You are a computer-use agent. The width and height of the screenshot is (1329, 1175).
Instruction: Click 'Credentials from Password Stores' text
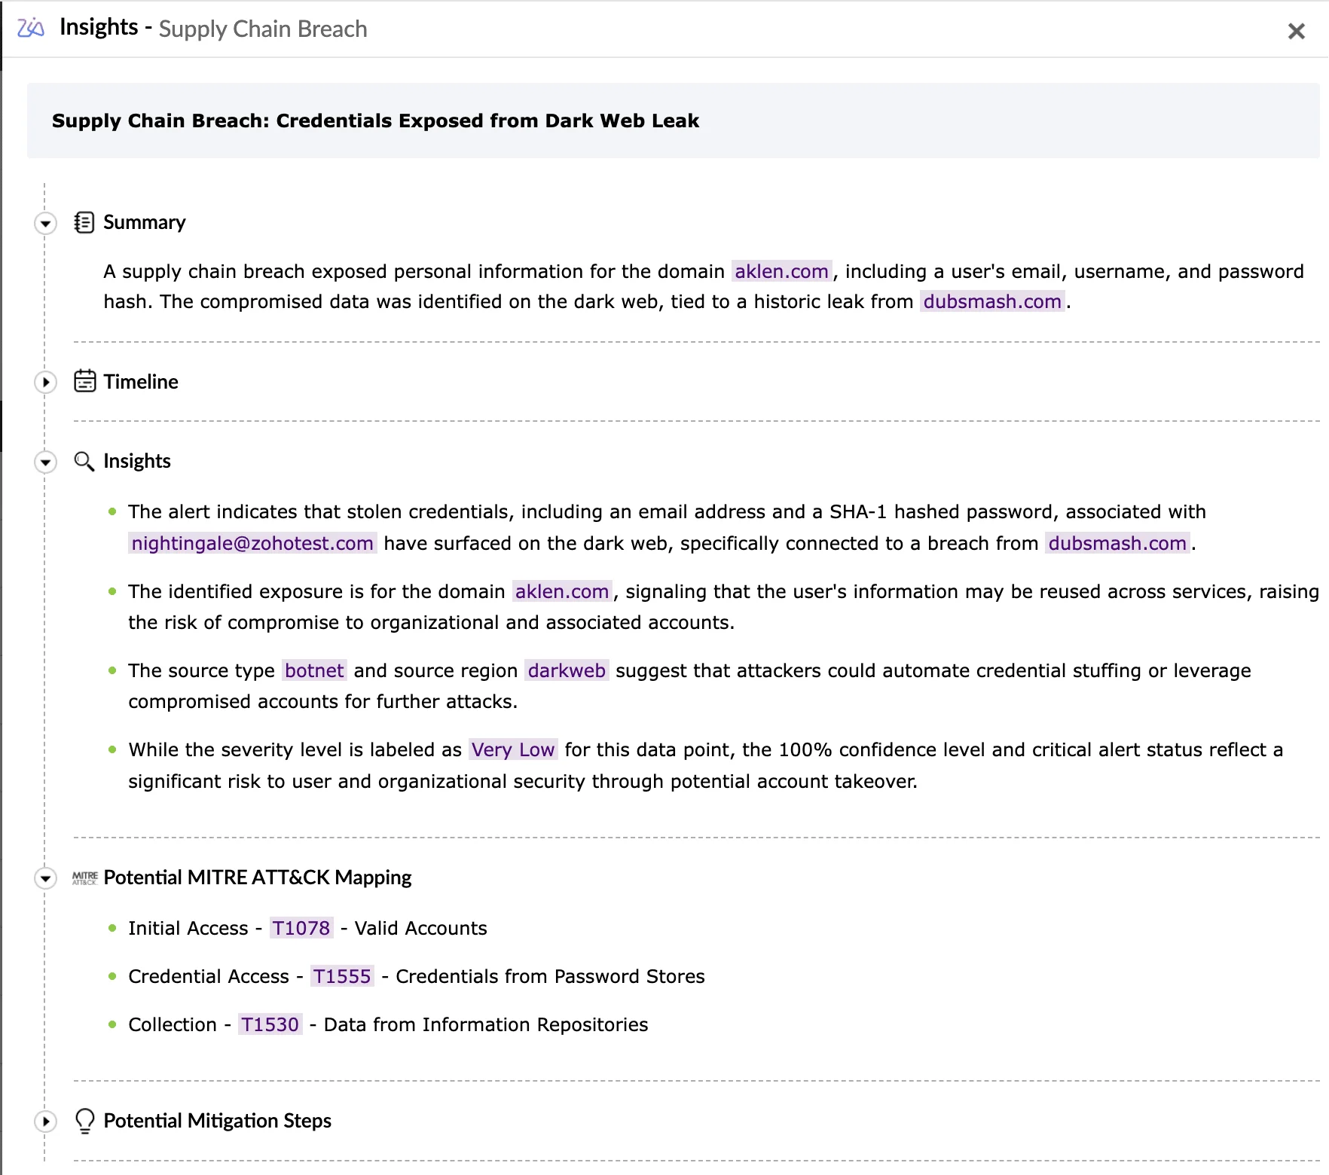(551, 976)
